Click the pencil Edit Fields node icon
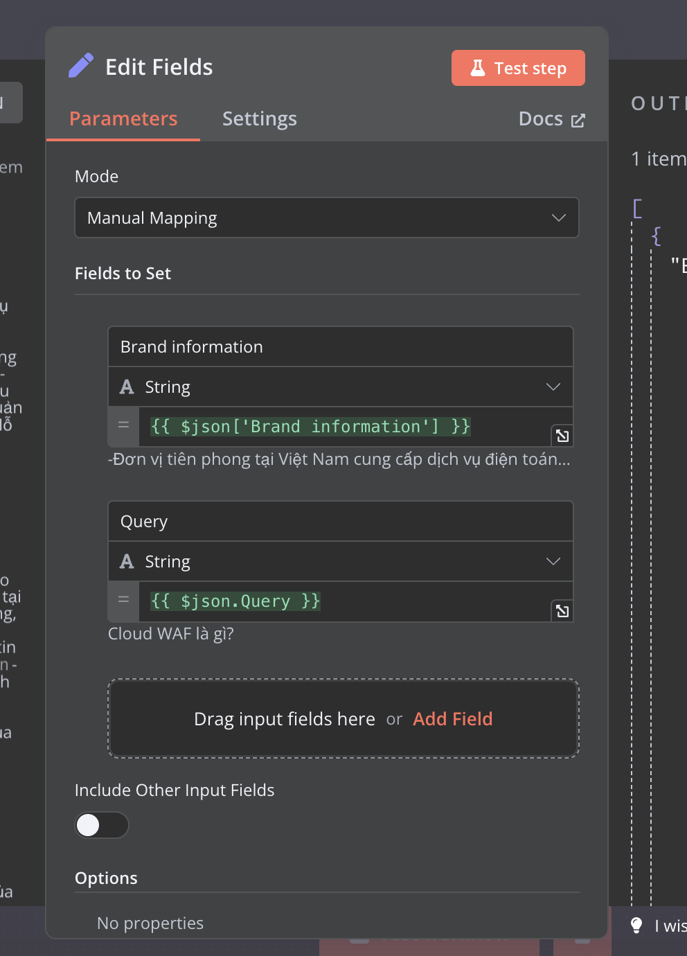The image size is (687, 956). point(81,66)
